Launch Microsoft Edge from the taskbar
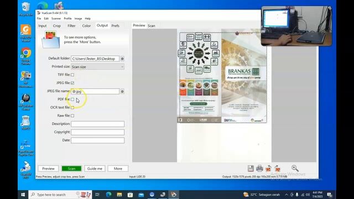 (108, 195)
